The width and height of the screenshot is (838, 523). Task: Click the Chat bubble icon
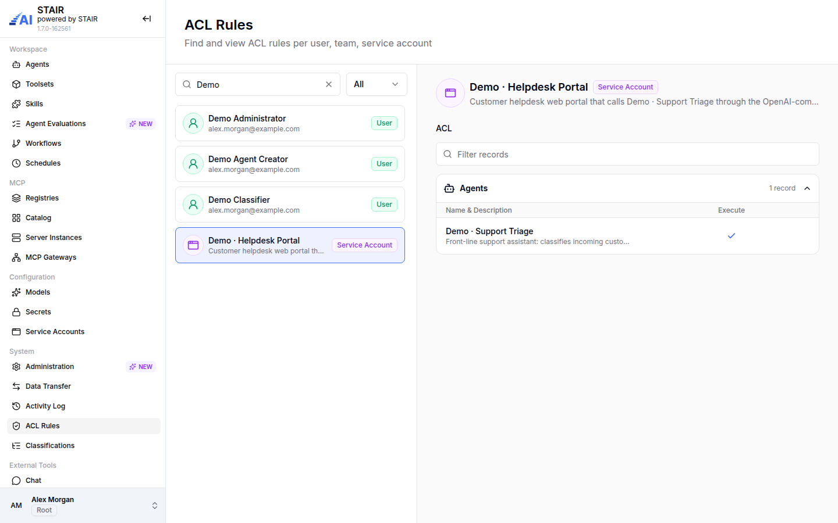16,481
